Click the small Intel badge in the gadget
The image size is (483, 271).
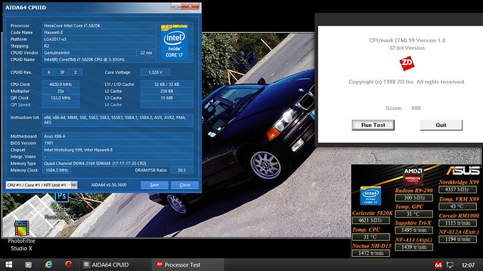coord(371,196)
